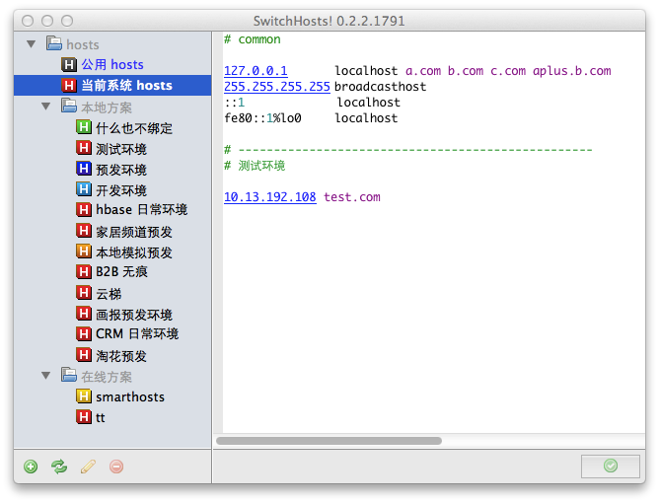
Task: Click the editor's horizontal scrollbar thumb
Action: [x=329, y=441]
